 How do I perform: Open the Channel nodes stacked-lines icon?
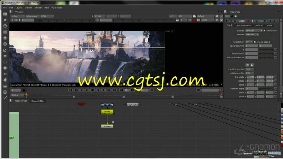pyautogui.click(x=5, y=32)
